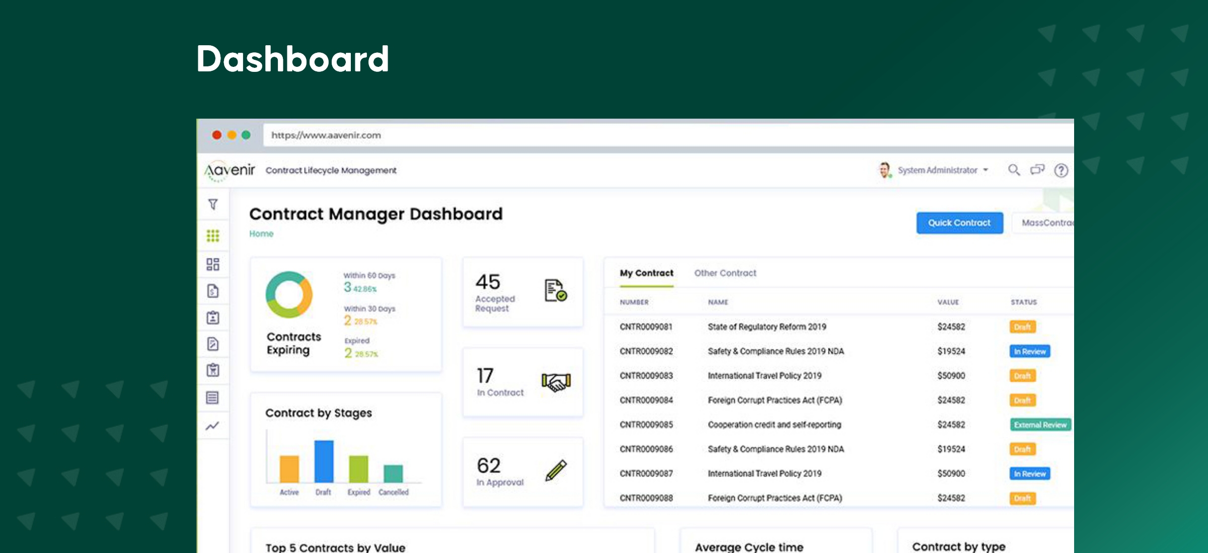
Task: Click the trend line chart sidebar icon
Action: click(x=213, y=426)
